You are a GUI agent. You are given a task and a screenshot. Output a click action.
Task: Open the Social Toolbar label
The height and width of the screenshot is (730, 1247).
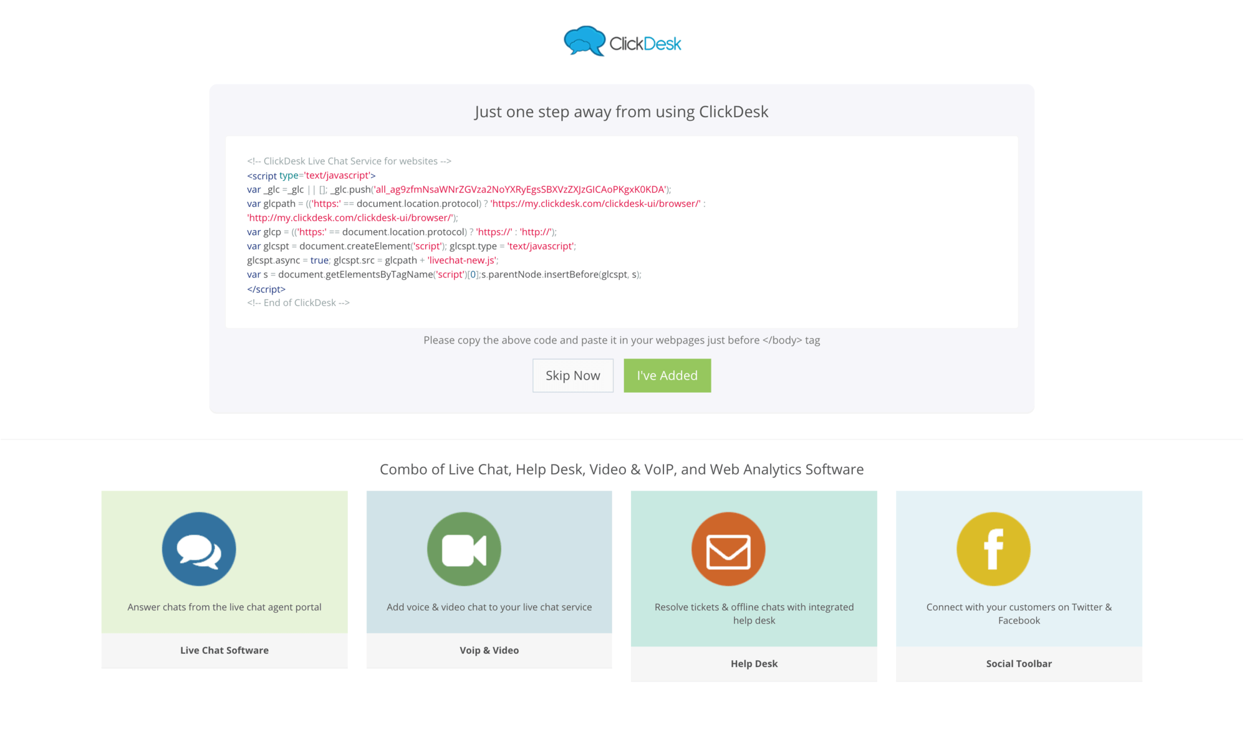coord(1019,664)
